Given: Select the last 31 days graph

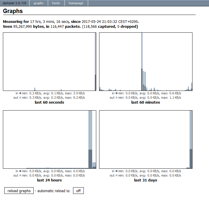Looking at the screenshot, I should pyautogui.click(x=146, y=139).
